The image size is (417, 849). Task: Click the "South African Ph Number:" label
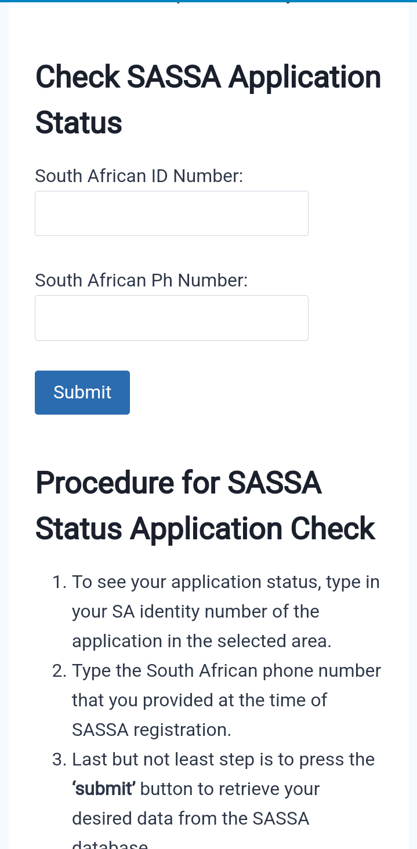tap(141, 280)
